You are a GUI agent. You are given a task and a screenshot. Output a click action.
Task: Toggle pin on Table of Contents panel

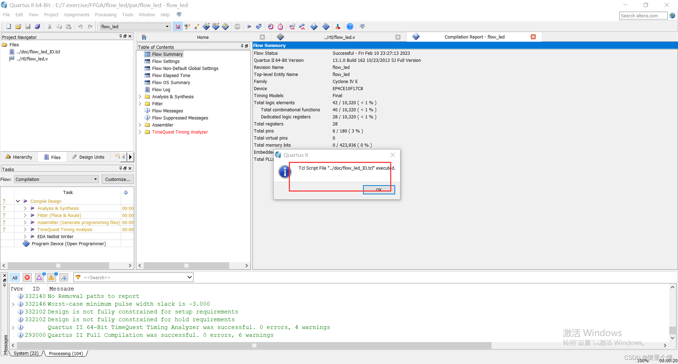242,46
